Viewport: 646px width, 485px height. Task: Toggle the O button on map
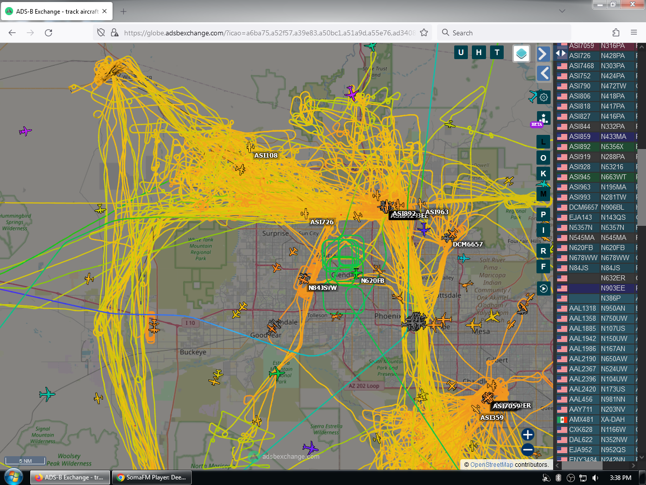click(x=543, y=158)
